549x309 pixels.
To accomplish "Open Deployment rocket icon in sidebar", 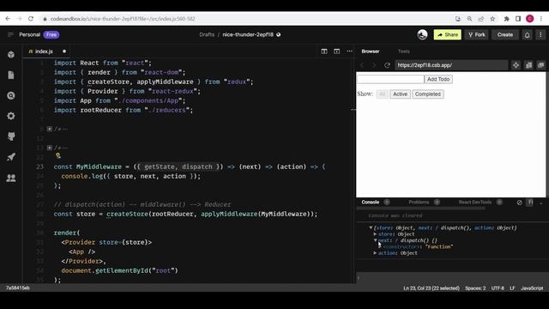I will click(x=11, y=157).
